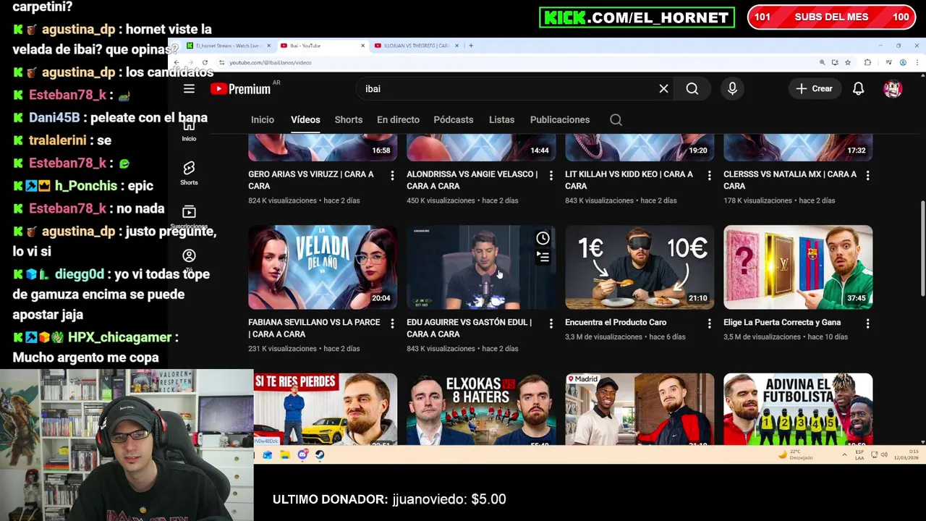Show hidden tray icons chevron
The height and width of the screenshot is (521, 926).
844,454
